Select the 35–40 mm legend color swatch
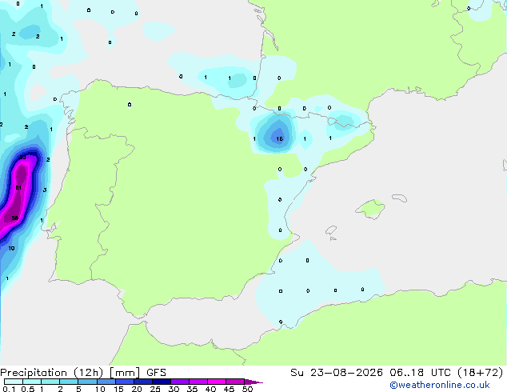The image size is (507, 392). pos(198,382)
